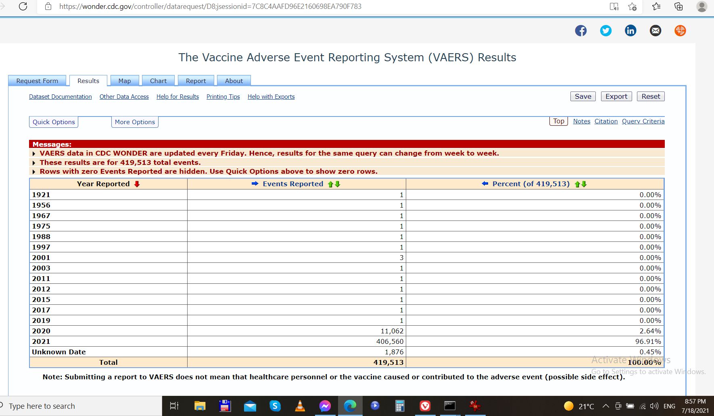This screenshot has height=416, width=714.
Task: Open the Read aloud icon in address bar
Action: point(614,6)
